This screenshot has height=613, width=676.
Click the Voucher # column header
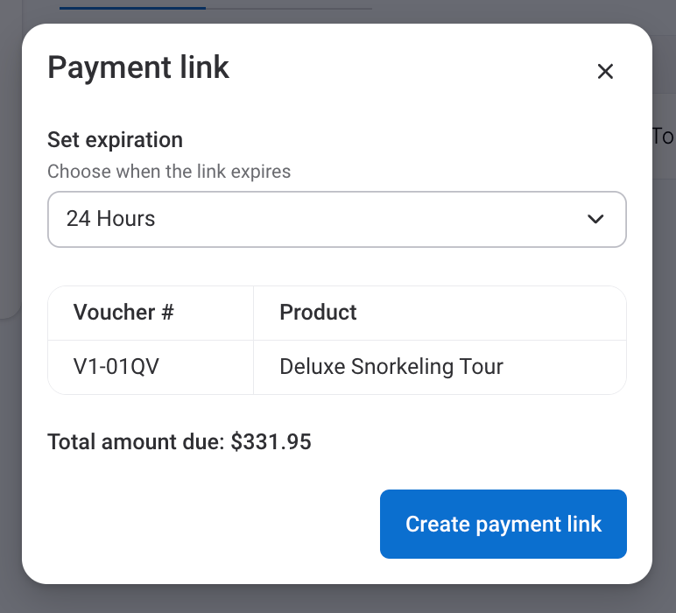tap(123, 313)
